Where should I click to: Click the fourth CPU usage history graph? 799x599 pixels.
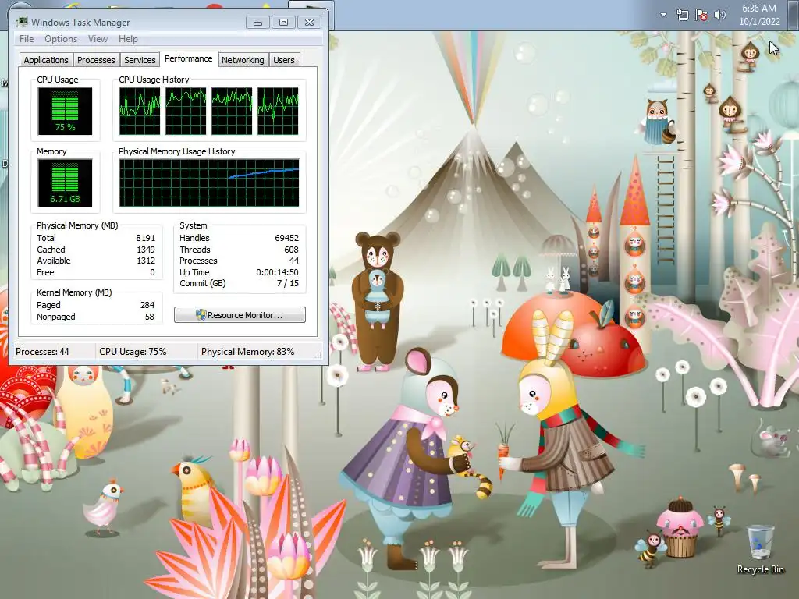[x=278, y=111]
